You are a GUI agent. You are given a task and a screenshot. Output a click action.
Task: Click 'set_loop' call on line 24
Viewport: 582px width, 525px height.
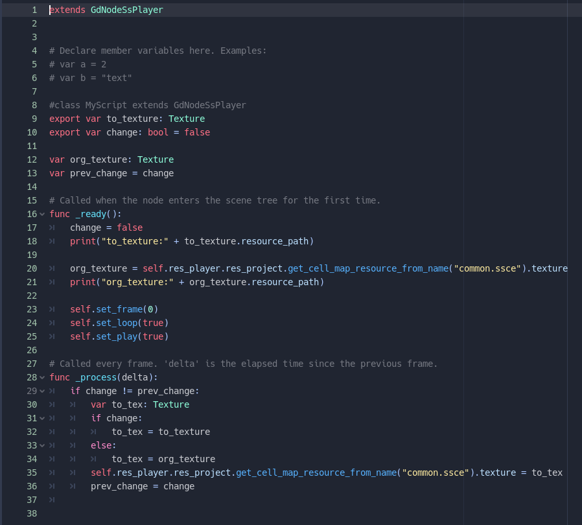(117, 323)
